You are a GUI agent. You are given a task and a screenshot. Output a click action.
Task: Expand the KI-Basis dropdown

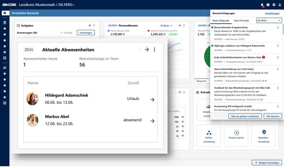[x=166, y=25]
